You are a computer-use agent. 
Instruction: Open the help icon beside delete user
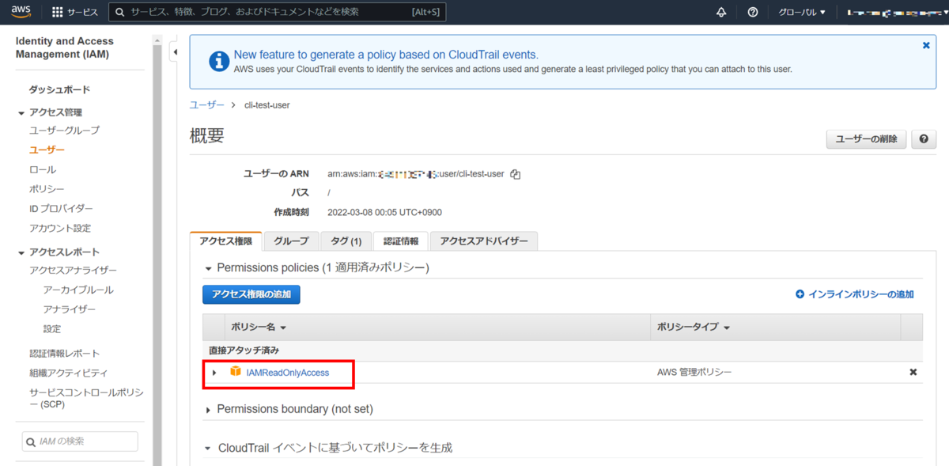(924, 139)
